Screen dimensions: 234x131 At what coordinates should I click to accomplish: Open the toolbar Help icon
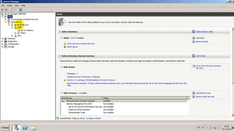pos(21,10)
